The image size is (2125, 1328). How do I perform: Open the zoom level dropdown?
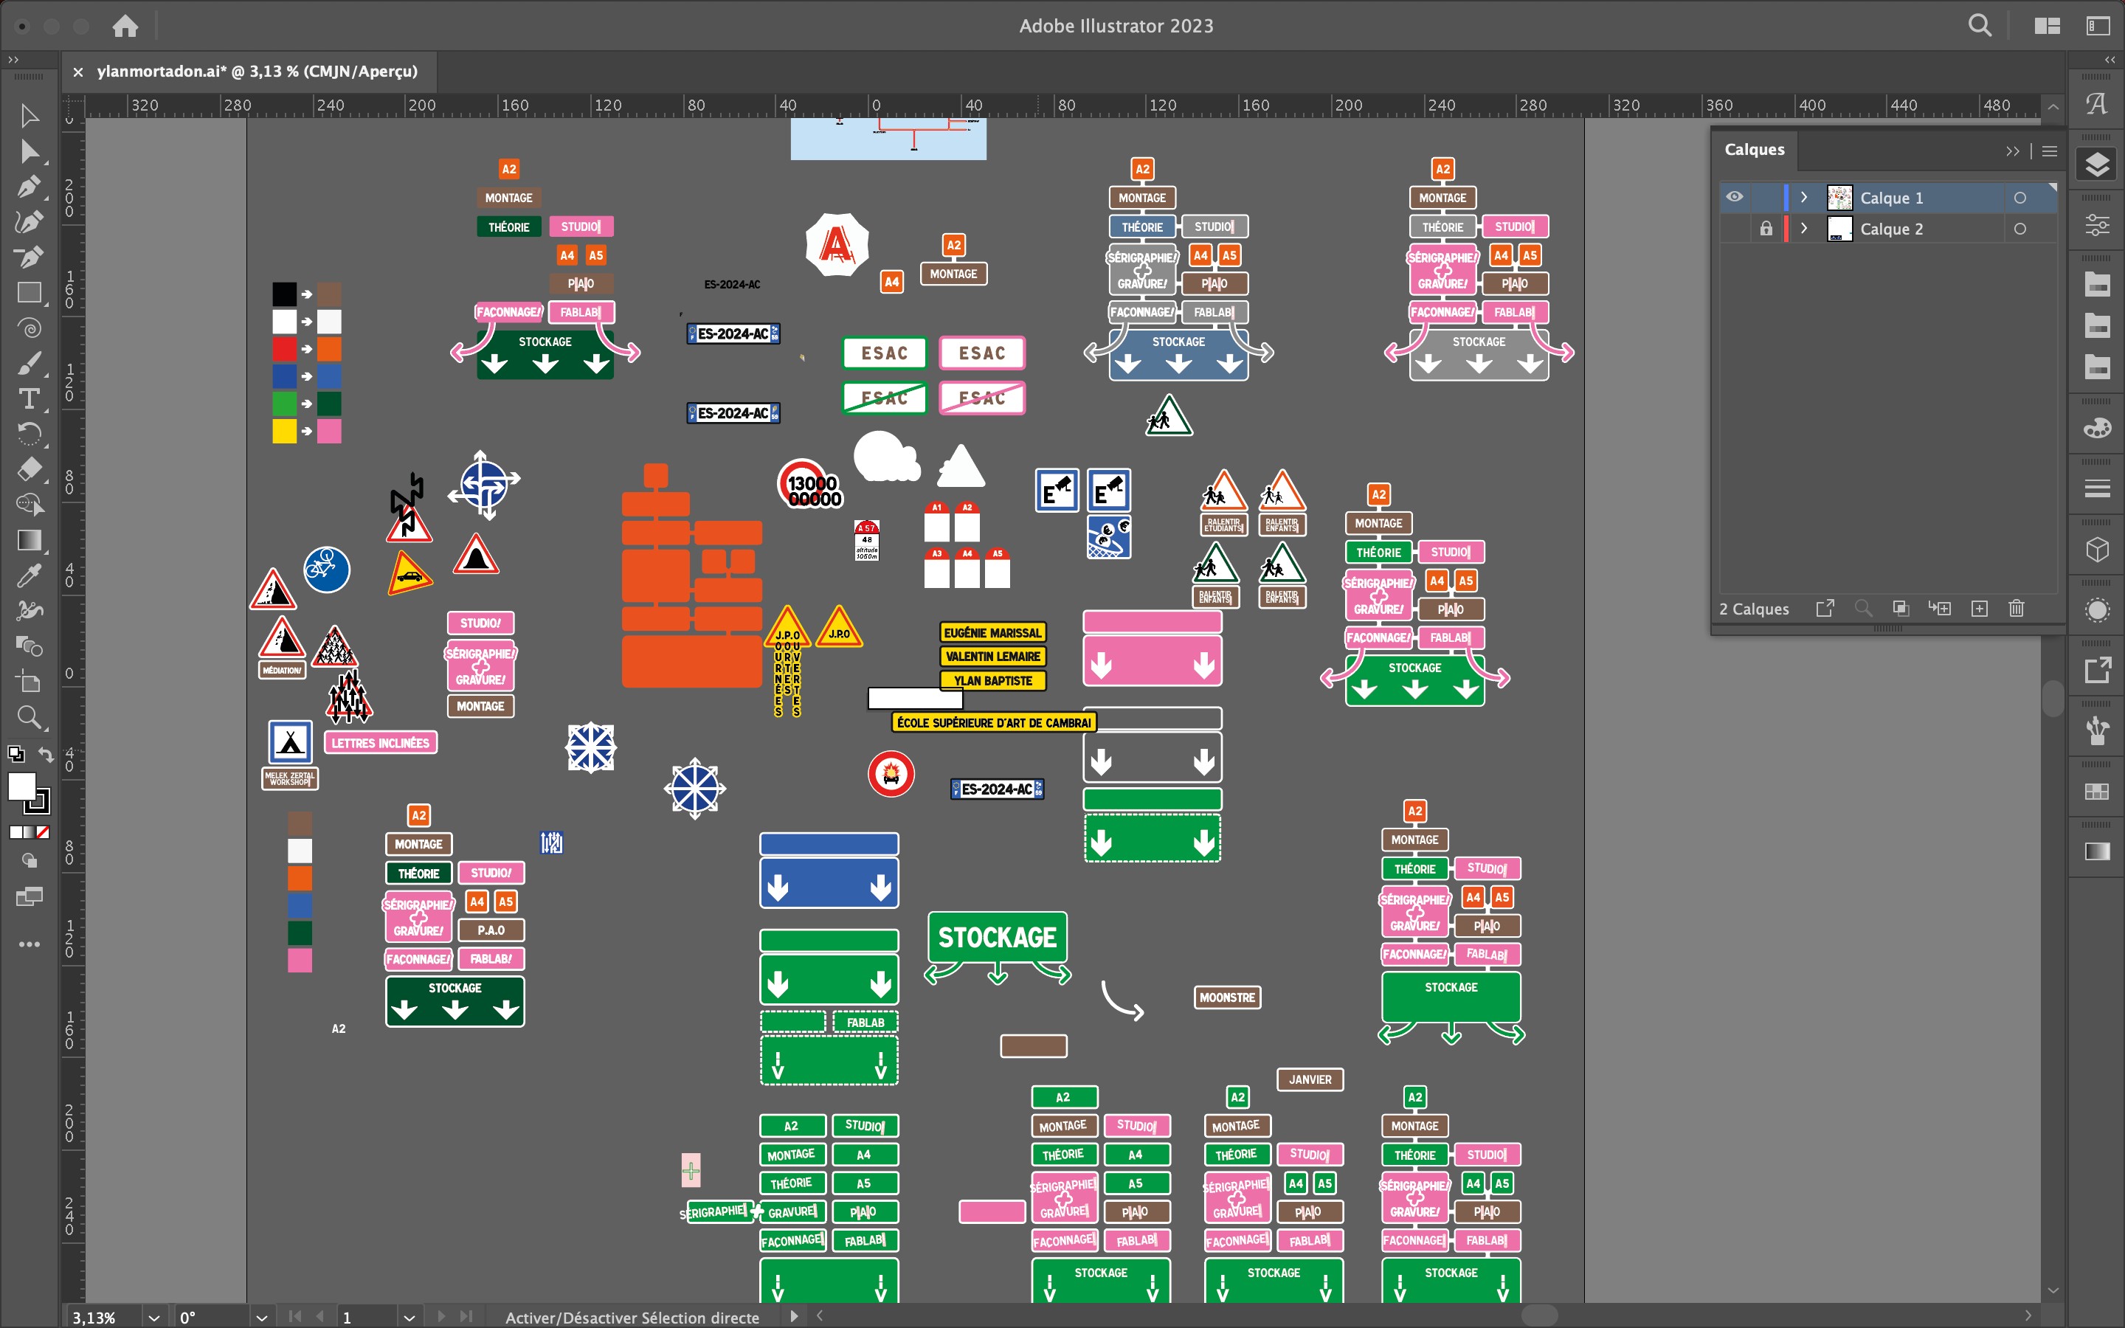[153, 1317]
